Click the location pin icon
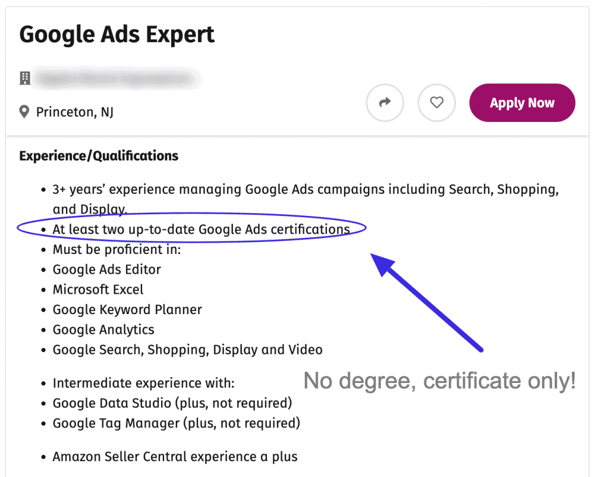598x477 pixels. click(25, 112)
